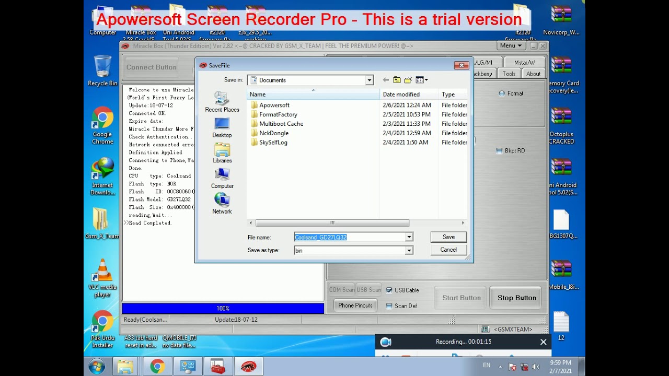
Task: Click the Cancel button in SaveFile
Action: [448, 250]
